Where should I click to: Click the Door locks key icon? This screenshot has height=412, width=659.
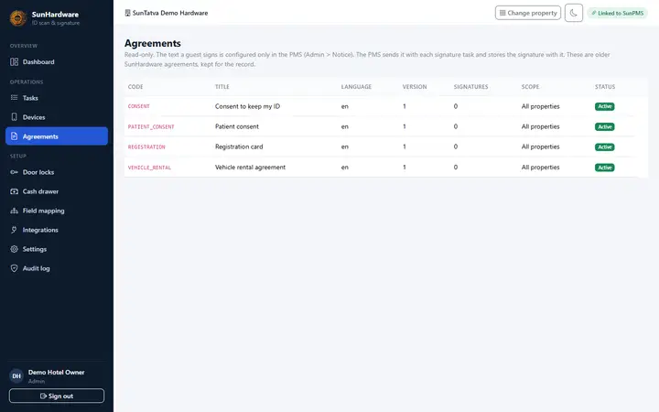point(15,172)
